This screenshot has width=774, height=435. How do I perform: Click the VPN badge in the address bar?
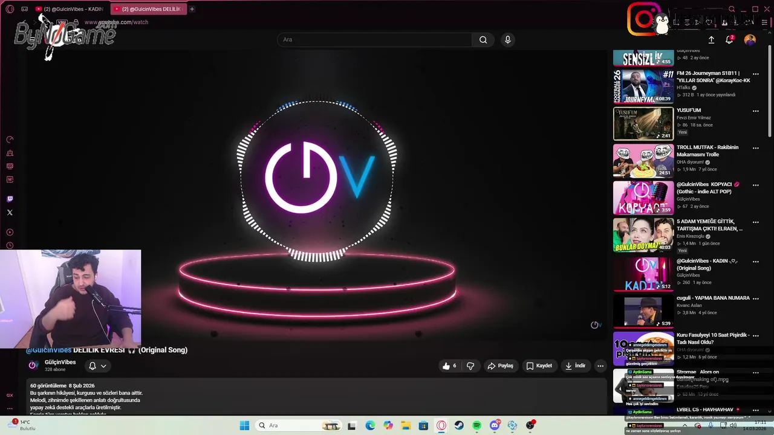point(62,22)
